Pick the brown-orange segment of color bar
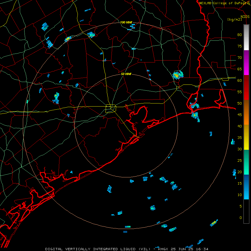Viewport: 251px width, 251px height. click(x=246, y=112)
